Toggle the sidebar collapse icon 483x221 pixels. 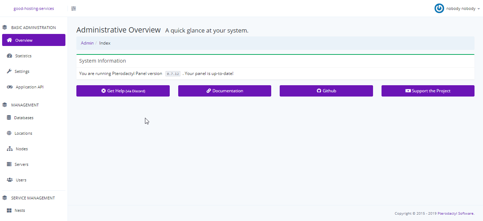[74, 8]
